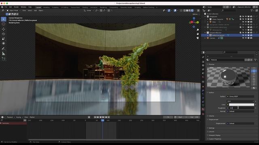Open the Keying popover in timeline
259x145 pixels.
pyautogui.click(x=19, y=117)
